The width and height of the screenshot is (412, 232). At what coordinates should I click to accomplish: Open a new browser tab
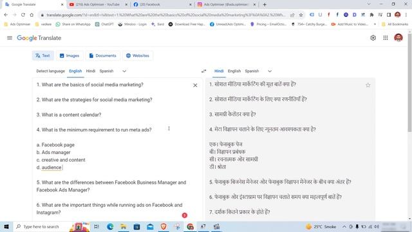tap(265, 5)
